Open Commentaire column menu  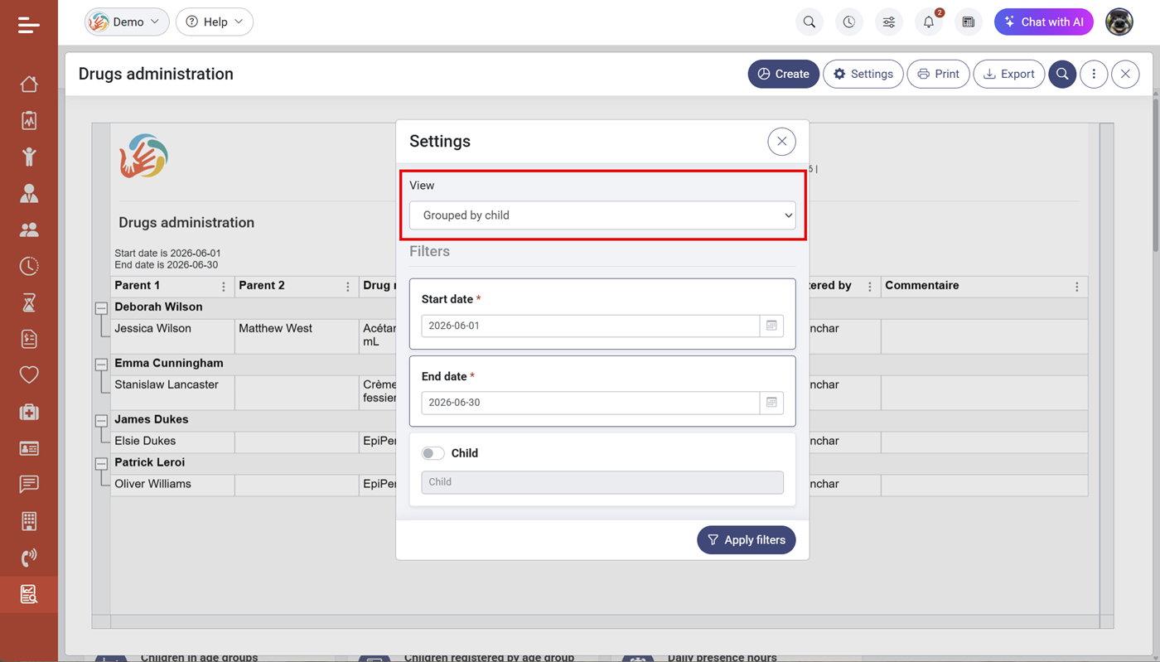(1077, 287)
